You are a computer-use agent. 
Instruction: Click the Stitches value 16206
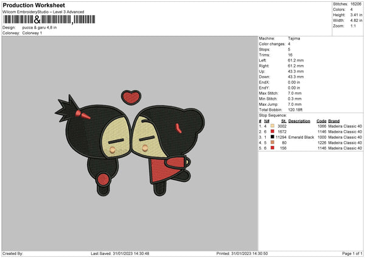356,4
